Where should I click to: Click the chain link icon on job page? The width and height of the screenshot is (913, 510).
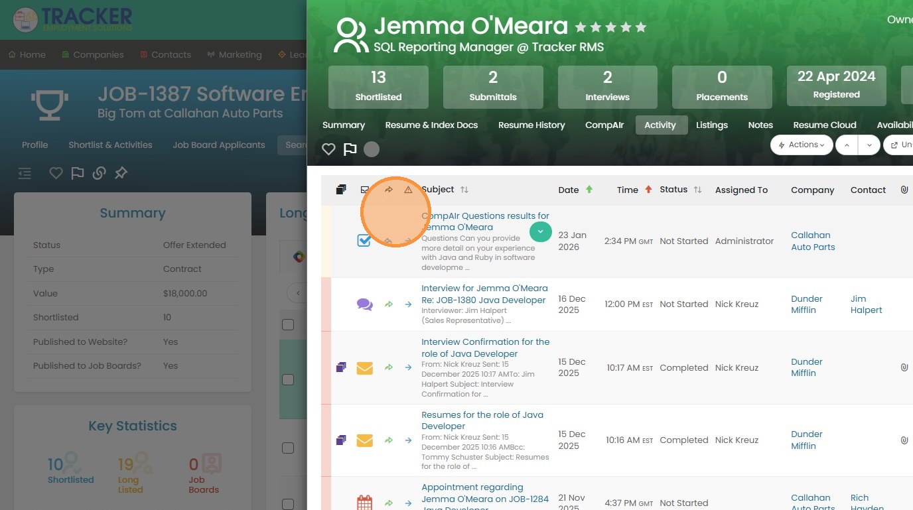99,173
